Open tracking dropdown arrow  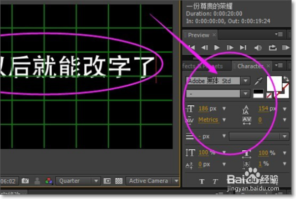[x=285, y=120]
